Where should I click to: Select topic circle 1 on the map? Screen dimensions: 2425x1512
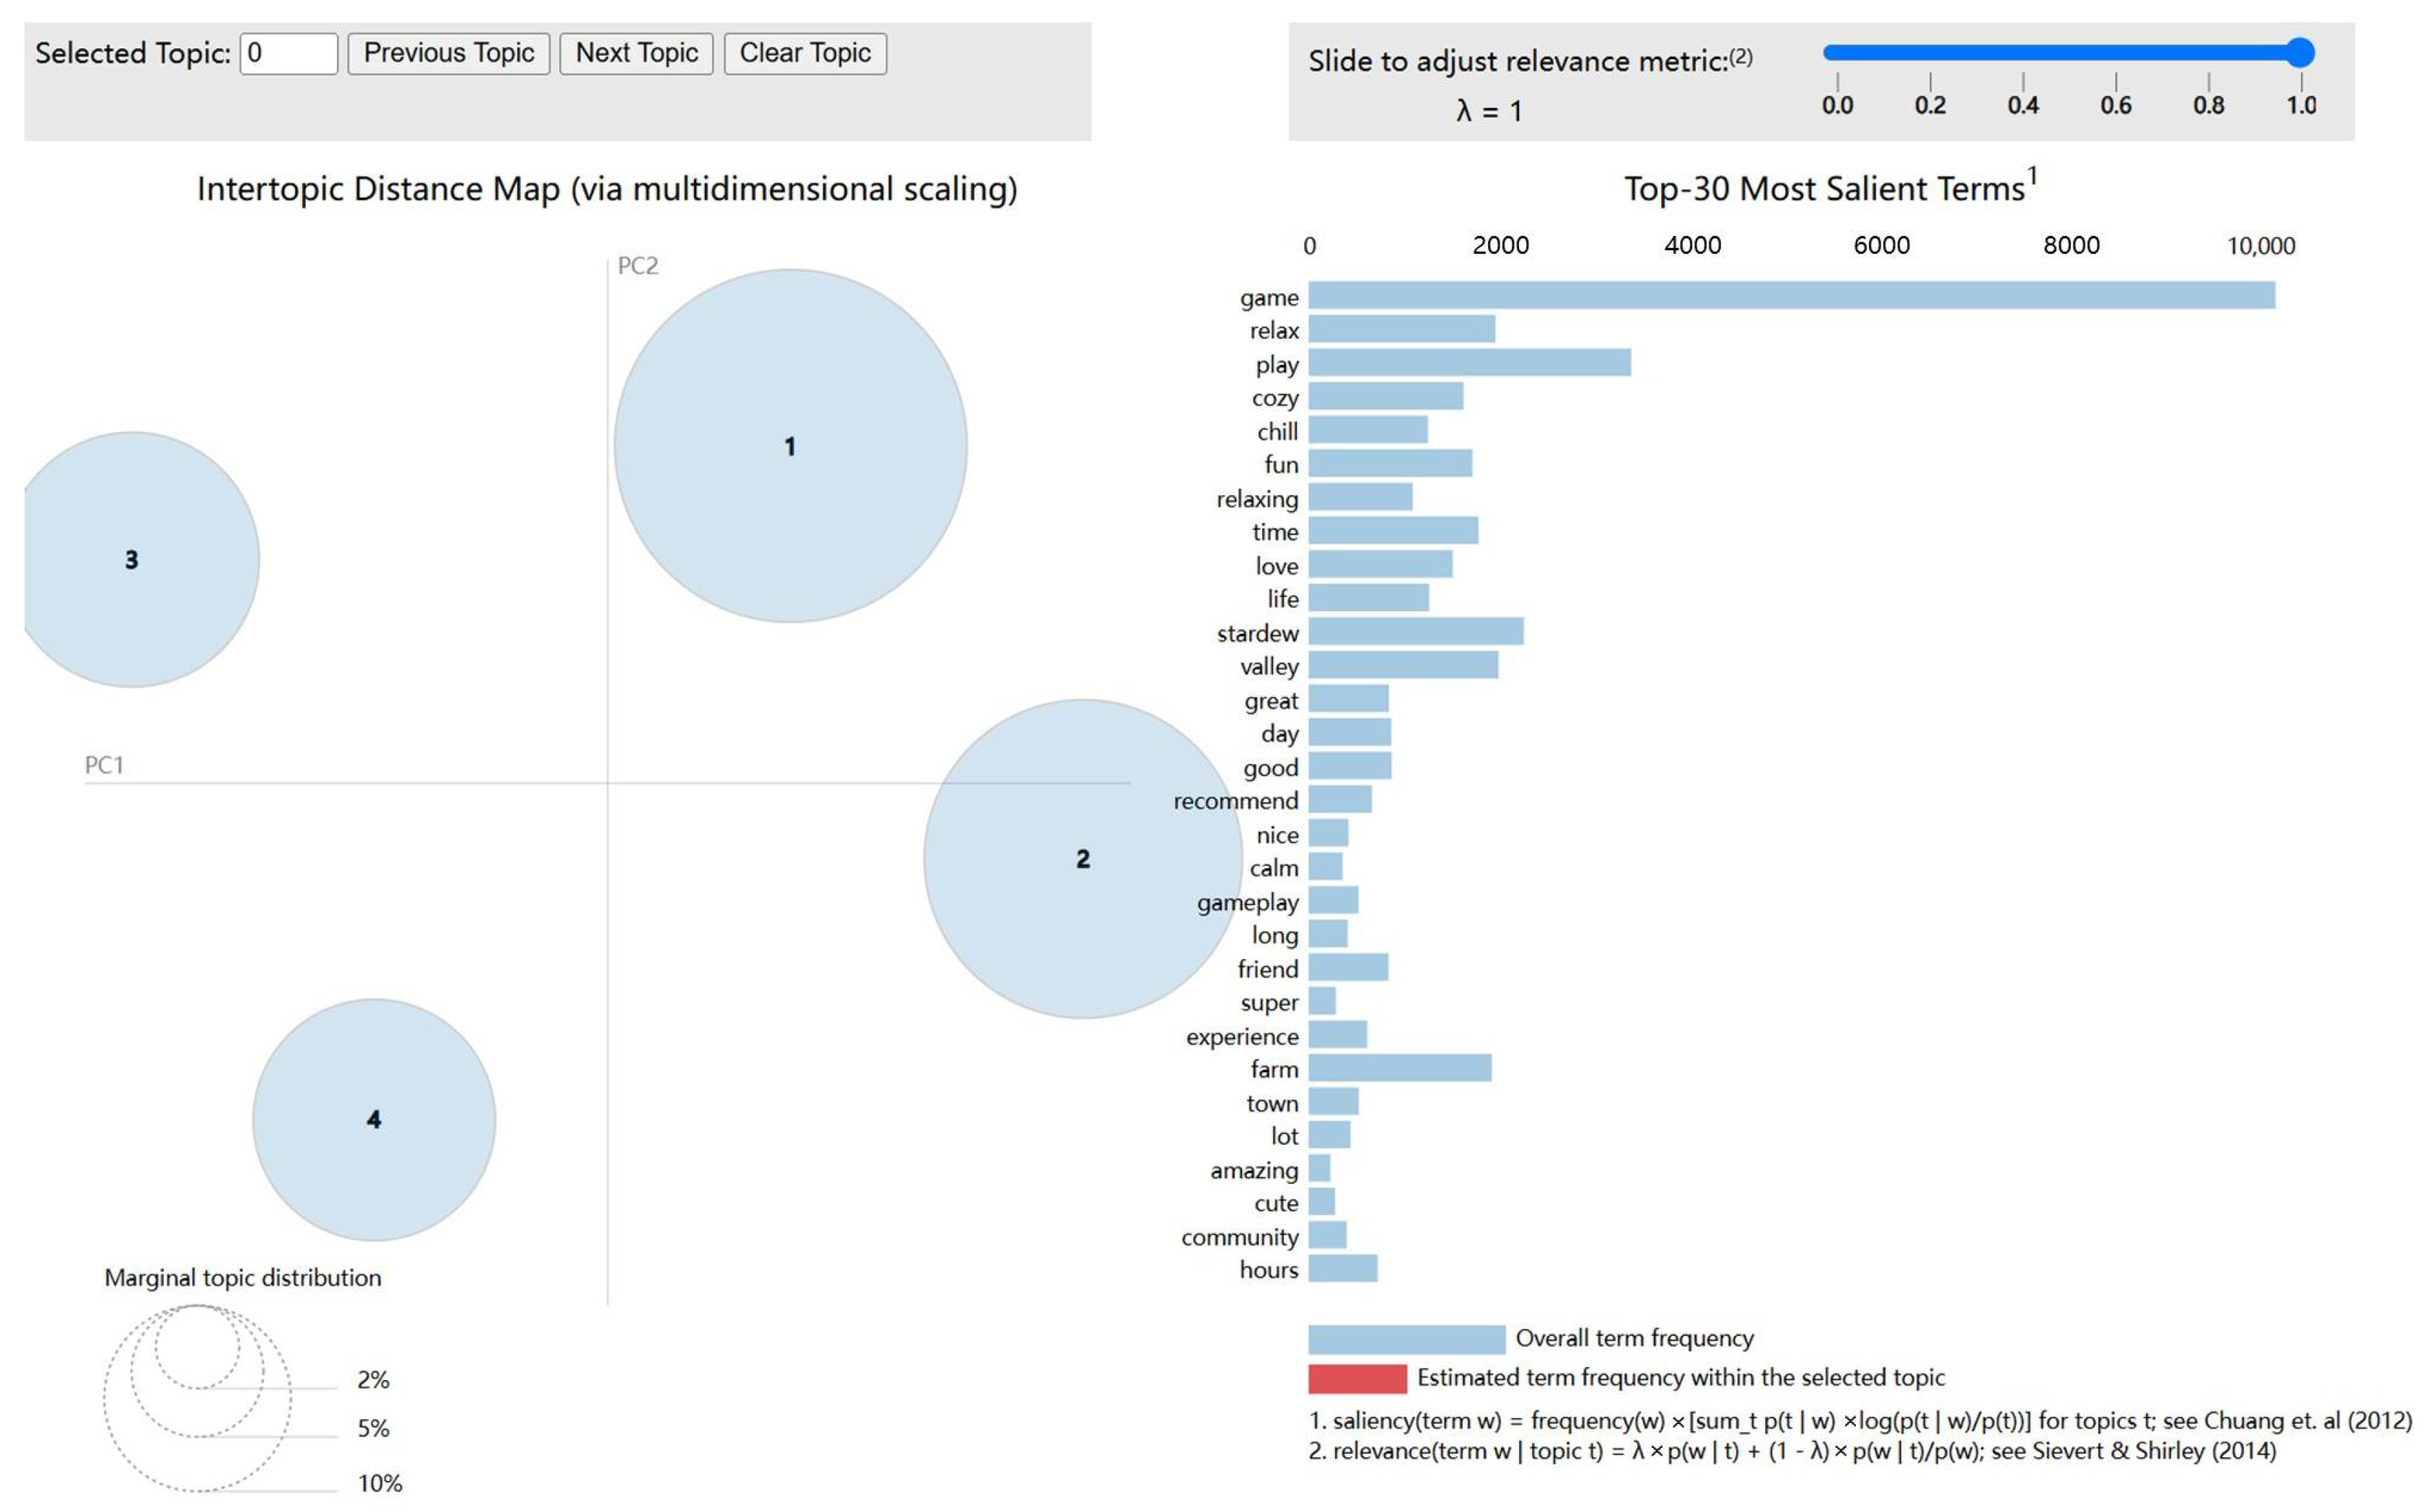789,446
